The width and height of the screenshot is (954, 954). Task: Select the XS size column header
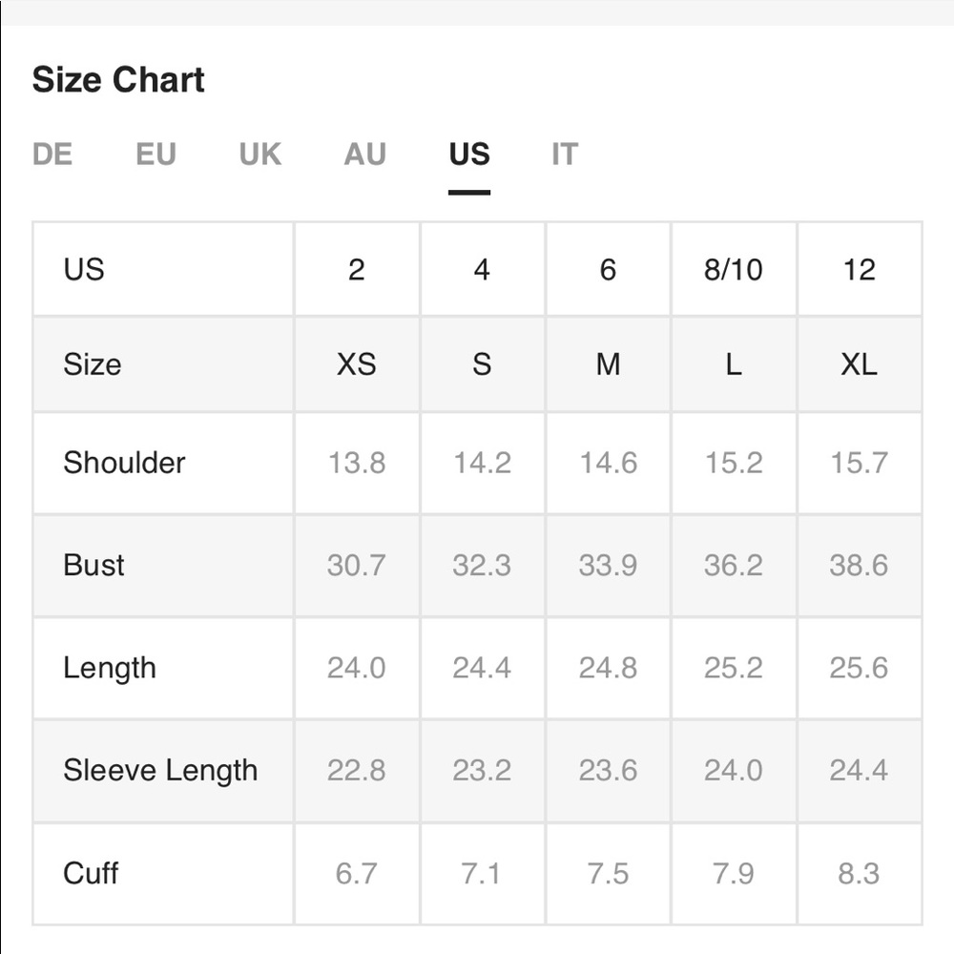tap(357, 364)
